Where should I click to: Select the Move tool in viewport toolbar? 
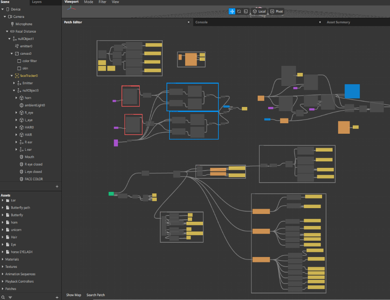tap(232, 11)
